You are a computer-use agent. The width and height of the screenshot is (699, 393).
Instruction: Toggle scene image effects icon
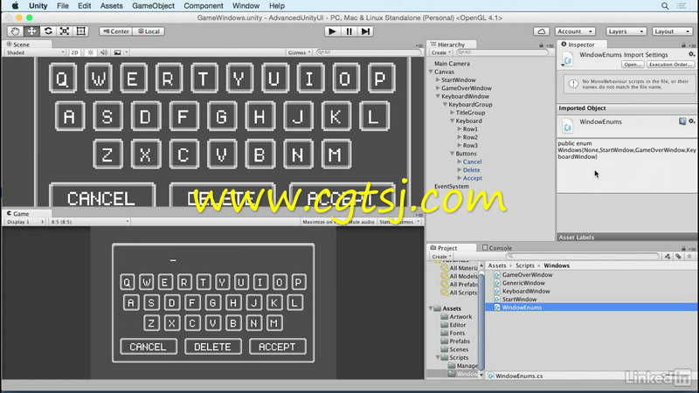(x=117, y=52)
